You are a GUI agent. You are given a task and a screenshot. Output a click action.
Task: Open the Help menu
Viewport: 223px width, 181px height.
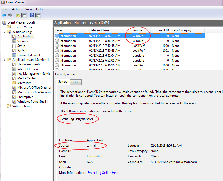[x=39, y=9]
